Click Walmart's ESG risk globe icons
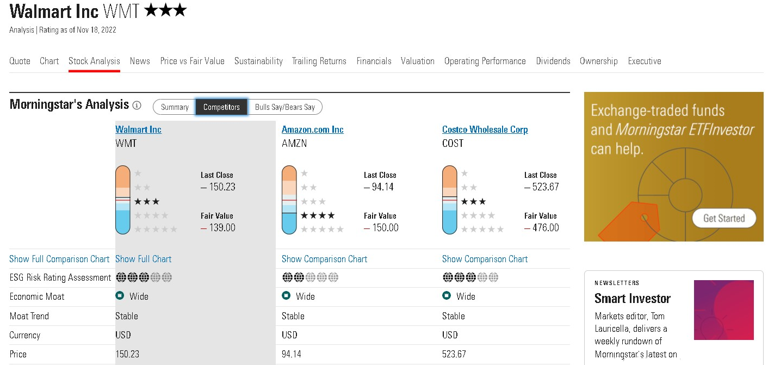The image size is (768, 365). point(144,277)
